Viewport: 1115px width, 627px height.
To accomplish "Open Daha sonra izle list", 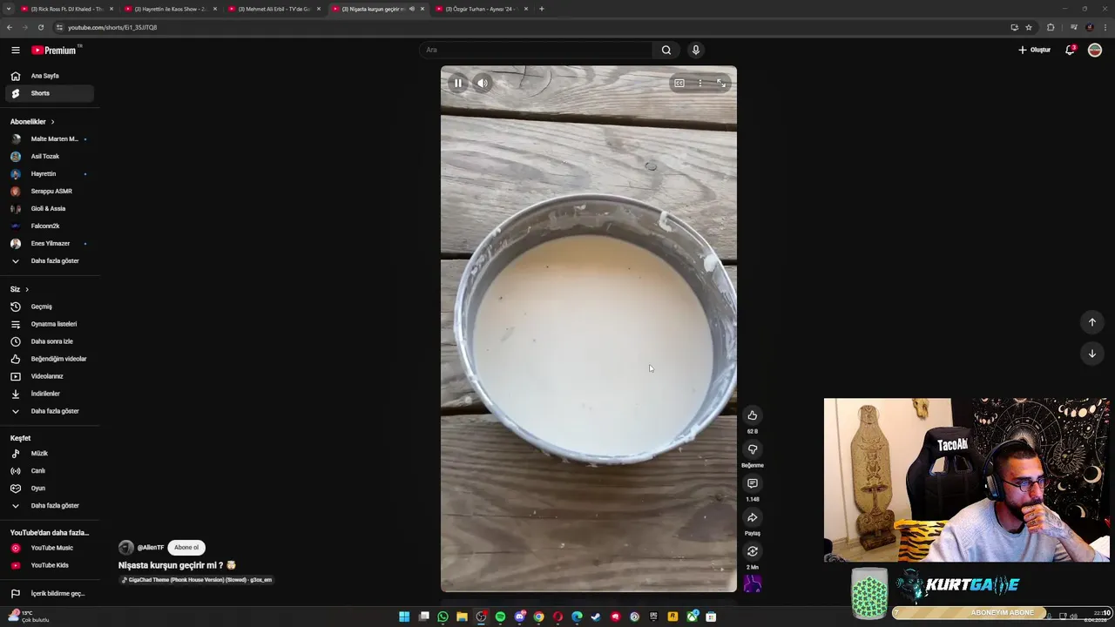I will (50, 341).
